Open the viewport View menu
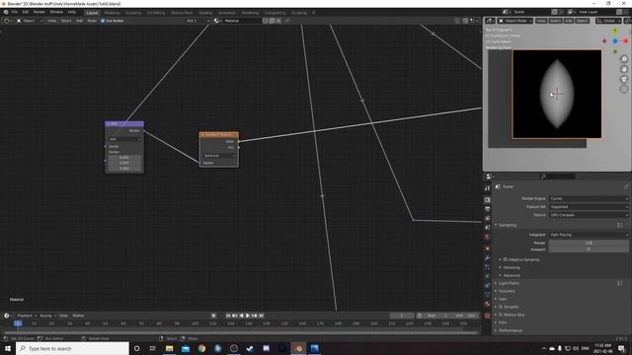Image resolution: width=632 pixels, height=355 pixels. point(541,21)
